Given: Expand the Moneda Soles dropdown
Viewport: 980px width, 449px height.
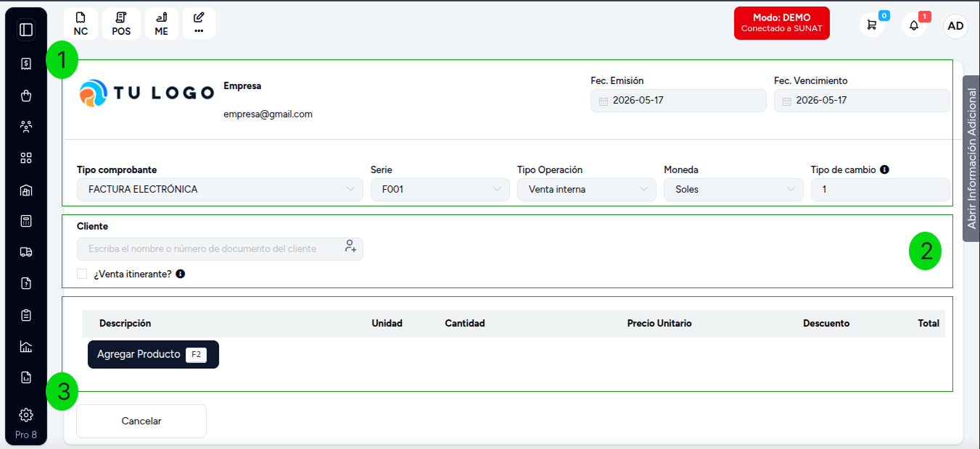Looking at the screenshot, I should [x=733, y=189].
